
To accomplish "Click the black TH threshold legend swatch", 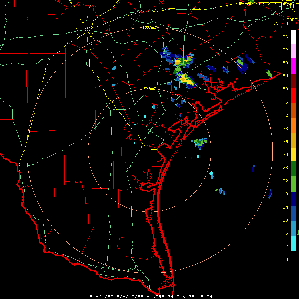I will pos(293,258).
